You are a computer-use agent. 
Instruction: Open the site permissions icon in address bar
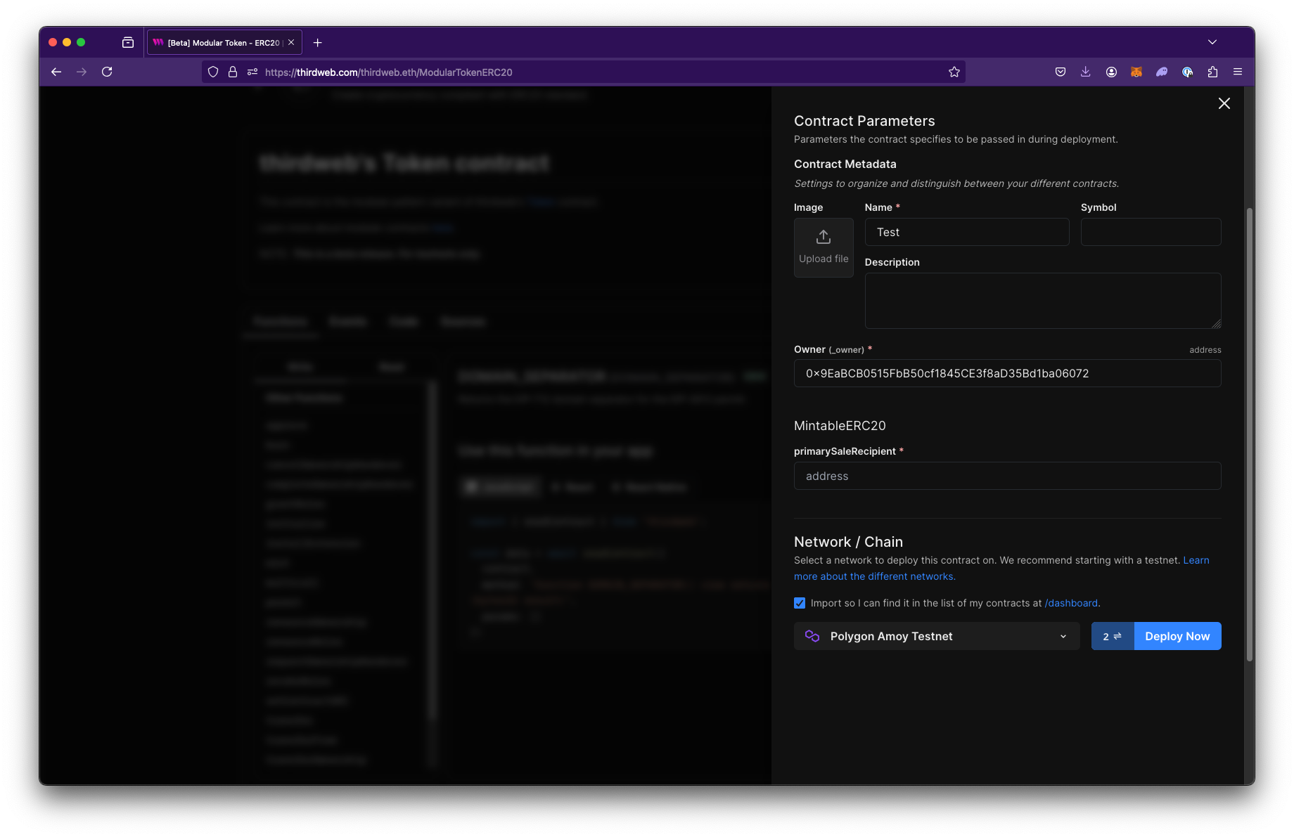click(252, 72)
